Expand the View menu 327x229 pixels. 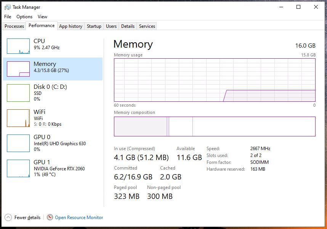point(43,17)
